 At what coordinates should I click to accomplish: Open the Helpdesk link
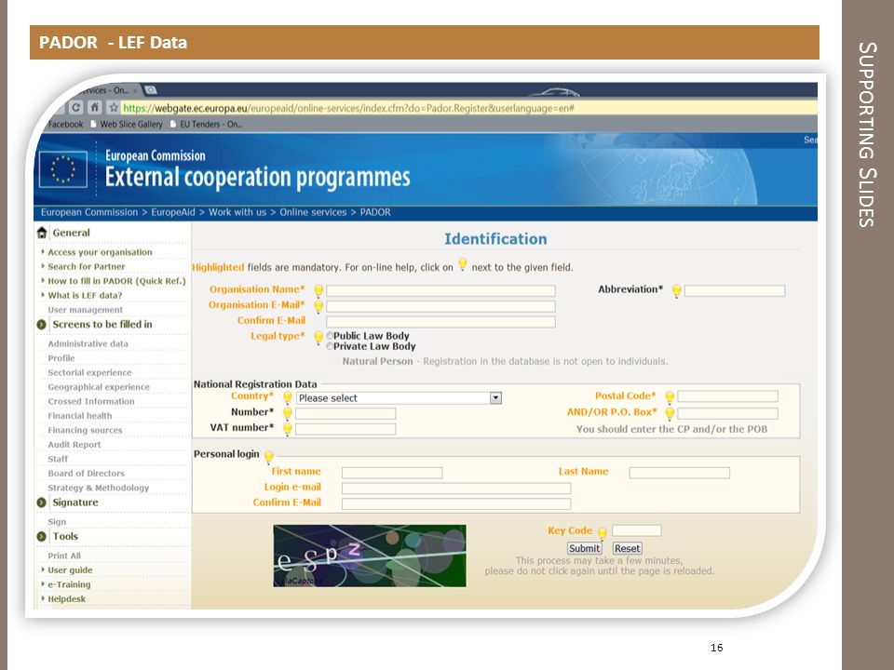point(67,598)
